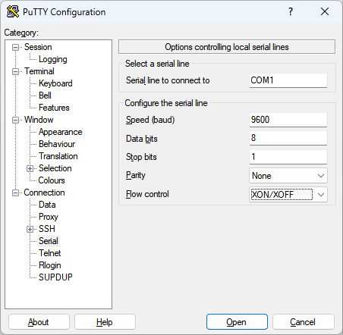Open the Appearance settings category

click(60, 132)
